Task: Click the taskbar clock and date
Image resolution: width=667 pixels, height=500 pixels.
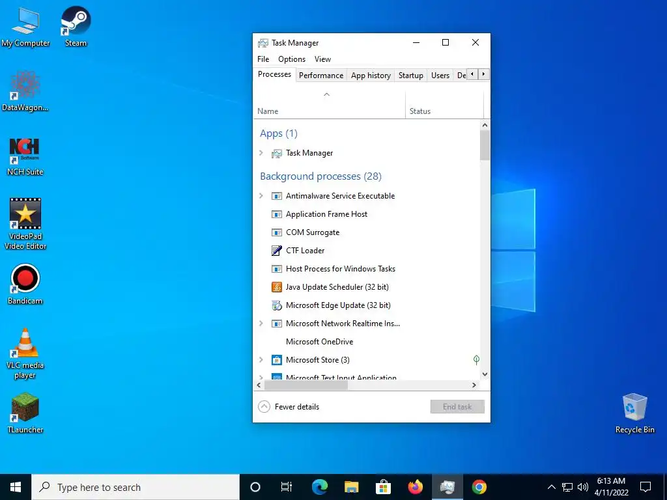Action: click(x=611, y=487)
